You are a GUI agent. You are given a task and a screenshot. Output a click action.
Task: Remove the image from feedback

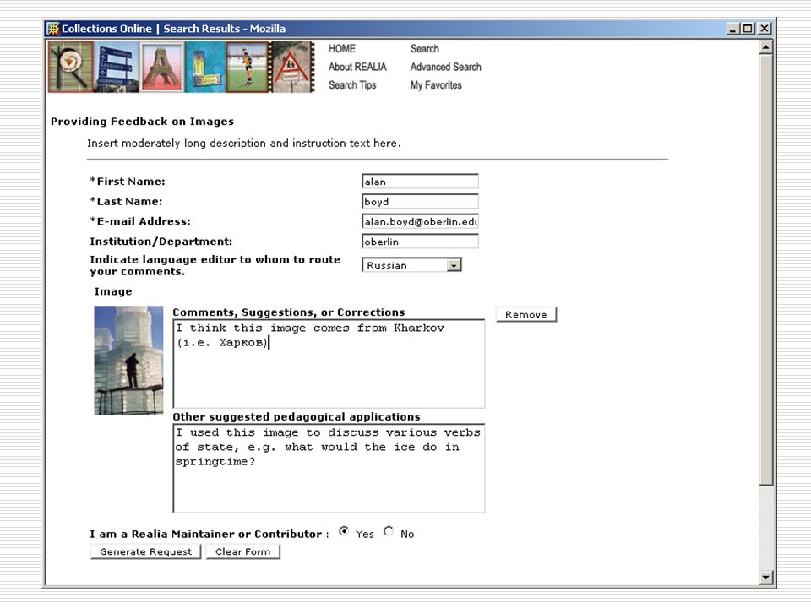(x=526, y=314)
